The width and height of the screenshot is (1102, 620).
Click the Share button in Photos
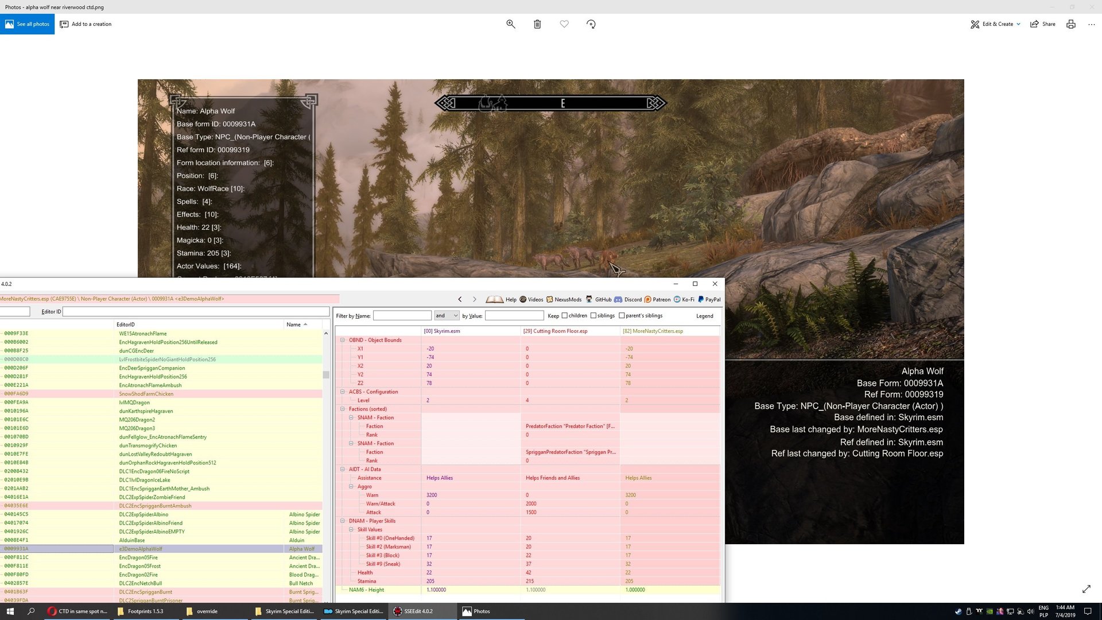(x=1043, y=24)
